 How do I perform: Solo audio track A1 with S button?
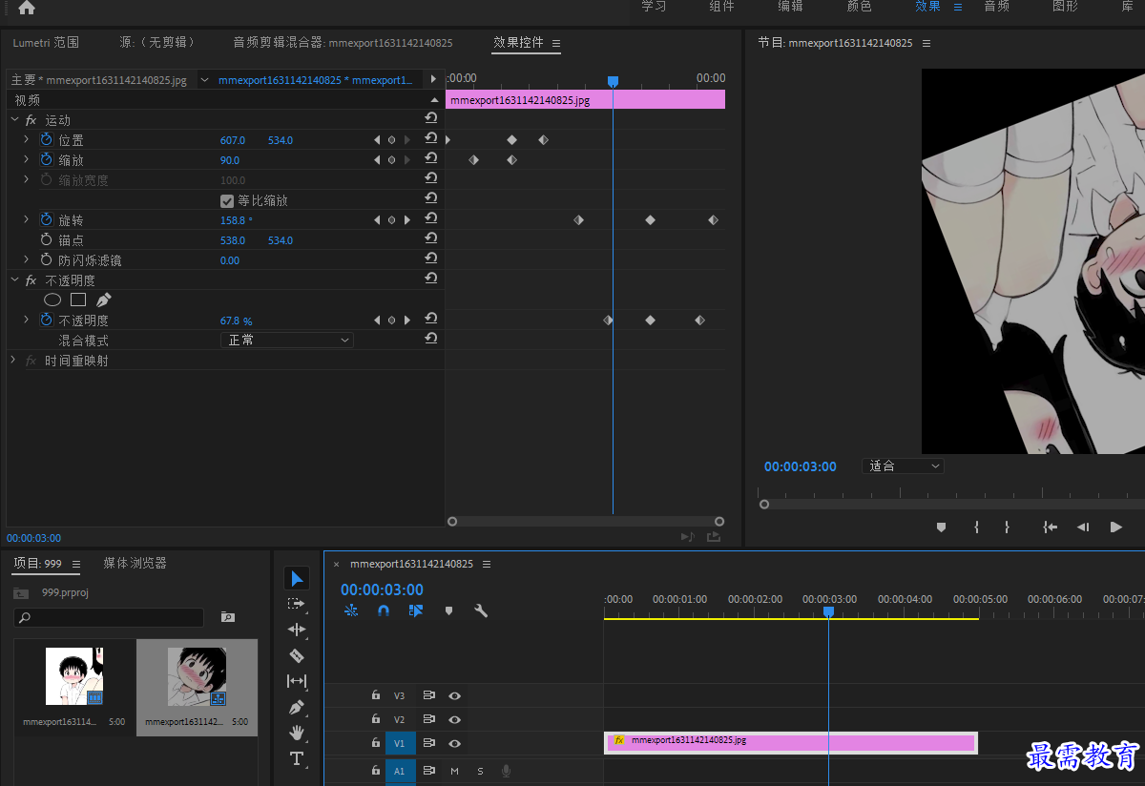(x=480, y=771)
